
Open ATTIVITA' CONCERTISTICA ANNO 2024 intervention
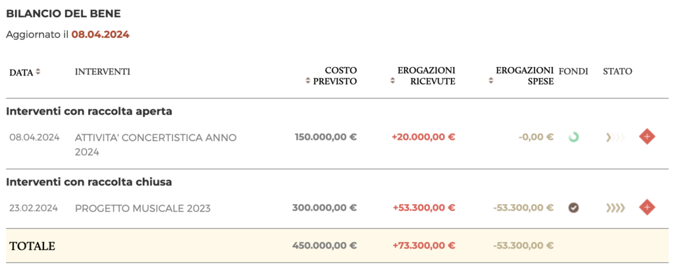[155, 145]
